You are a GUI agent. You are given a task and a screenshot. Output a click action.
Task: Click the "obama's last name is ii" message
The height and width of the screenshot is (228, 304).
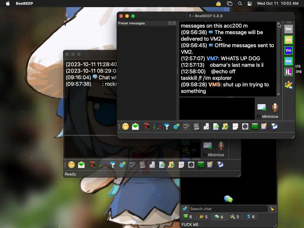[237, 65]
